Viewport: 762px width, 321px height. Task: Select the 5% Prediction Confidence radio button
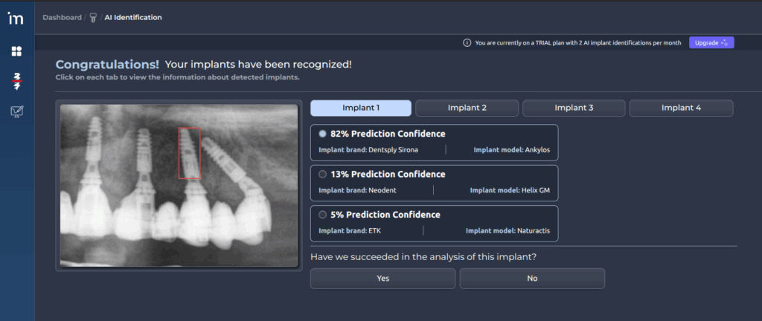322,214
